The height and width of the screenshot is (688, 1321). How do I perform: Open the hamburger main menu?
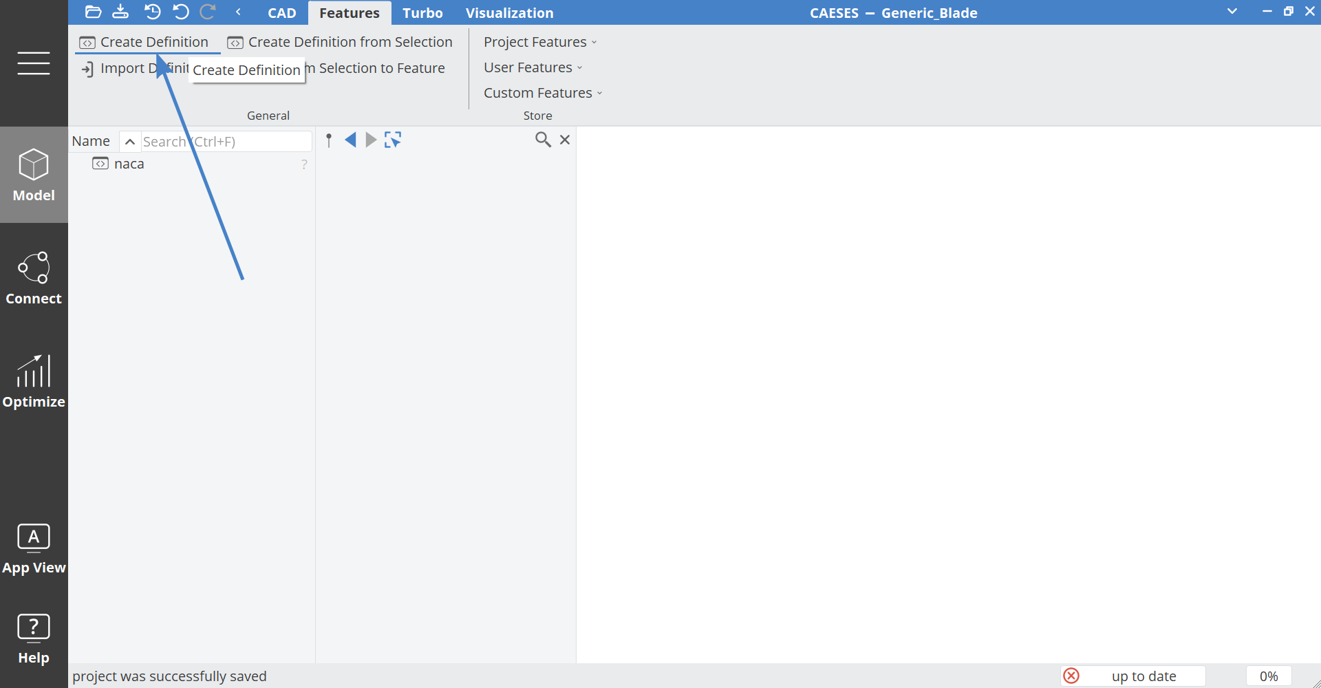tap(34, 63)
